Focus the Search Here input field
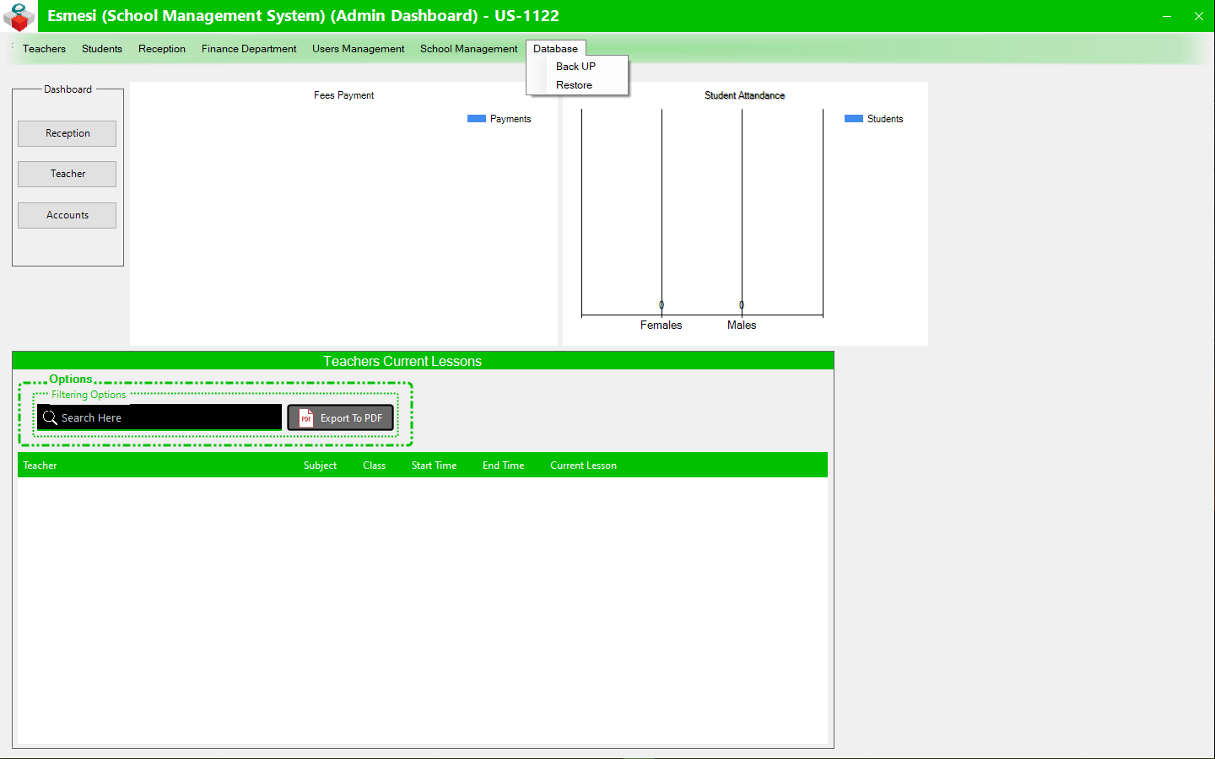The height and width of the screenshot is (759, 1215). pyautogui.click(x=159, y=417)
